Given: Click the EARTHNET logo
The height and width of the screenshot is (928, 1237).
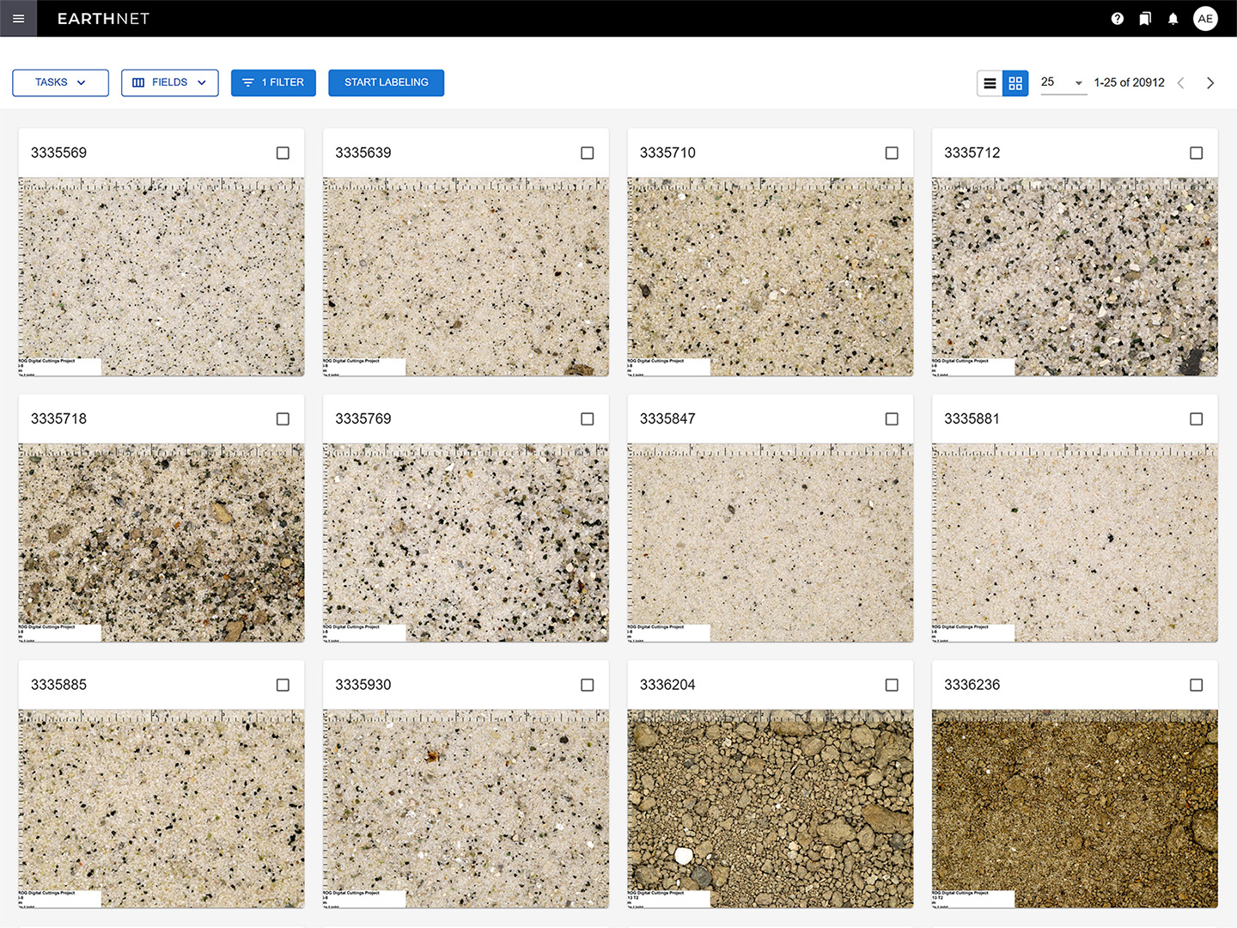Looking at the screenshot, I should click(103, 19).
